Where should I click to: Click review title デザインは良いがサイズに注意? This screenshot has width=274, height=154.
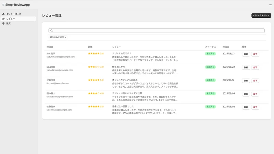(x=127, y=93)
